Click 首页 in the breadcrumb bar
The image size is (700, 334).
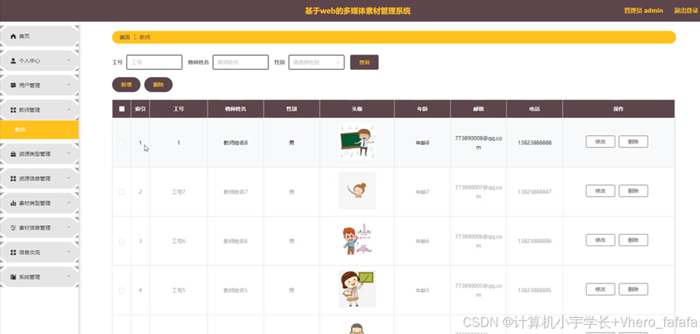click(124, 37)
